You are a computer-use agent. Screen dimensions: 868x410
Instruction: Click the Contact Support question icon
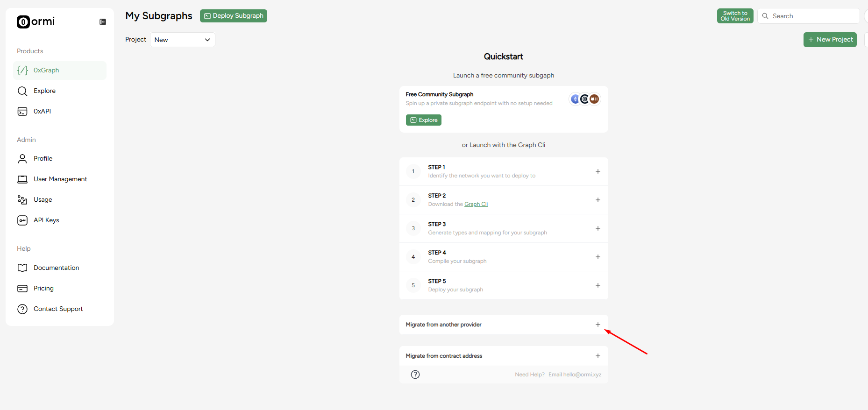[22, 309]
